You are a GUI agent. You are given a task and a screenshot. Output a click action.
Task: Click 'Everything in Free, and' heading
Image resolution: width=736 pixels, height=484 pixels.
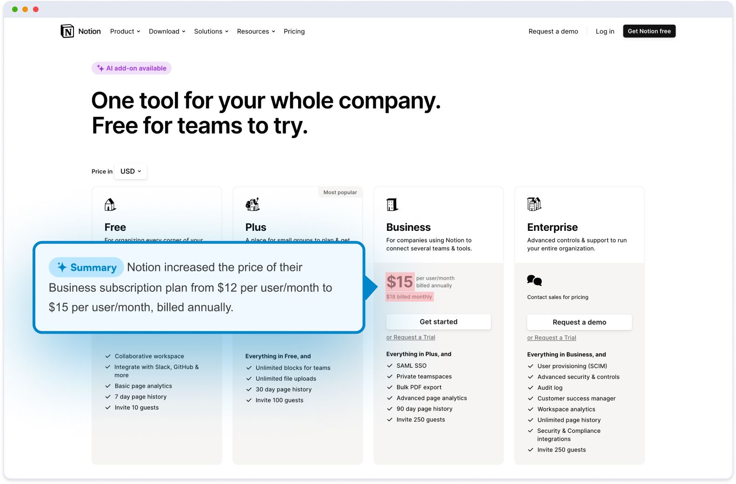coord(278,356)
